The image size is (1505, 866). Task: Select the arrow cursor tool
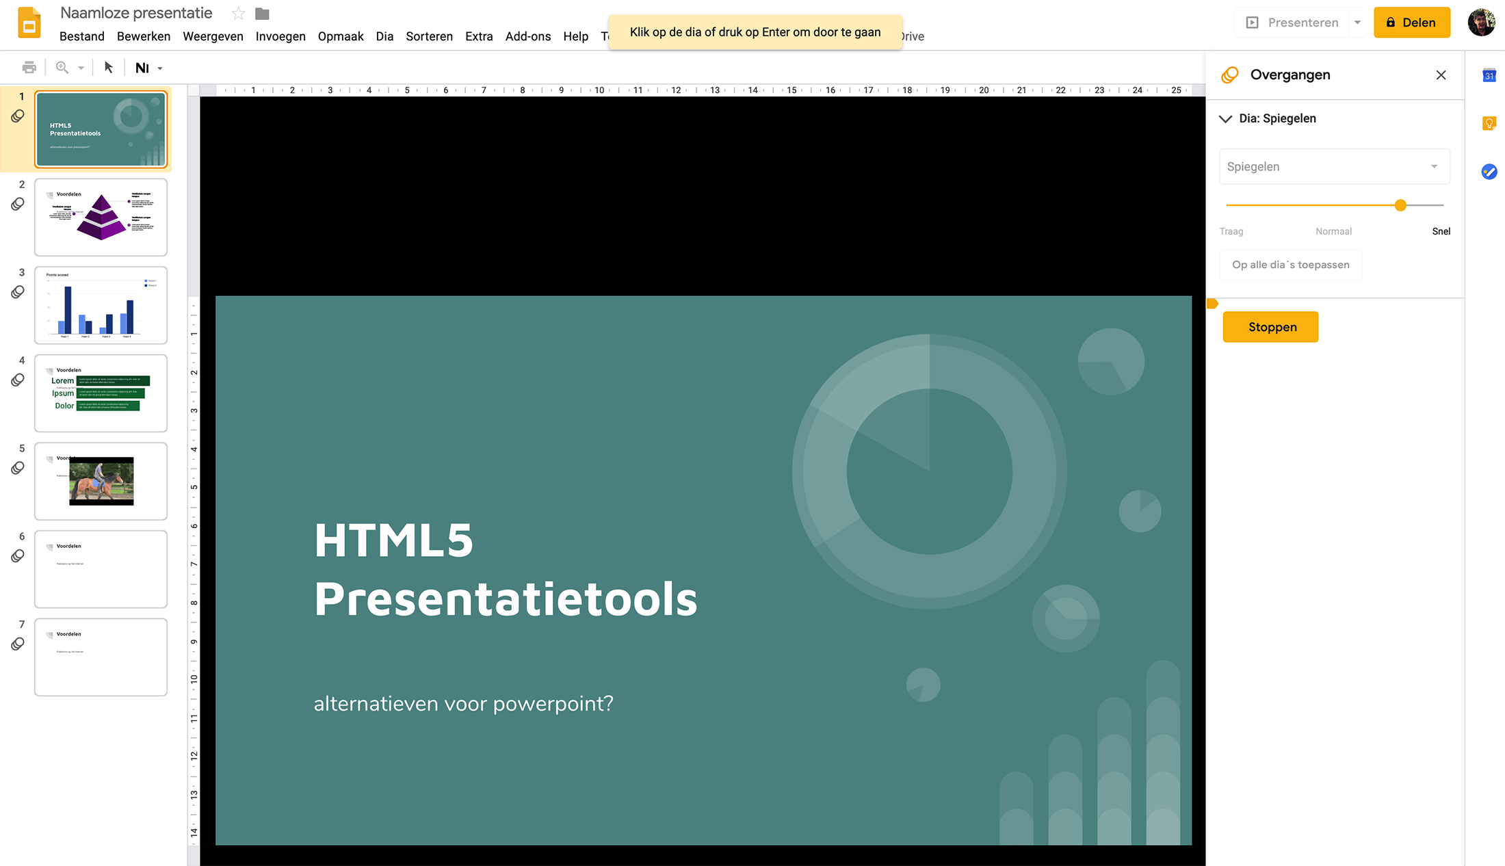pyautogui.click(x=108, y=68)
